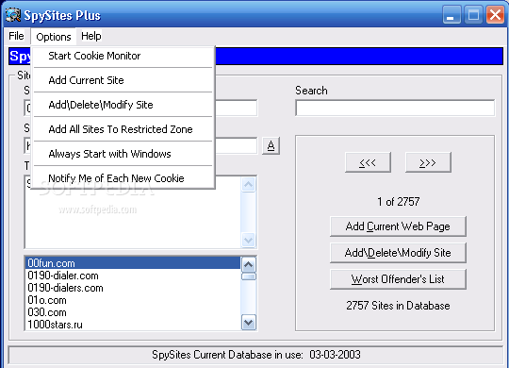Viewport: 509px width, 368px height.
Task: Go to previous site with <<< button
Action: (x=368, y=162)
